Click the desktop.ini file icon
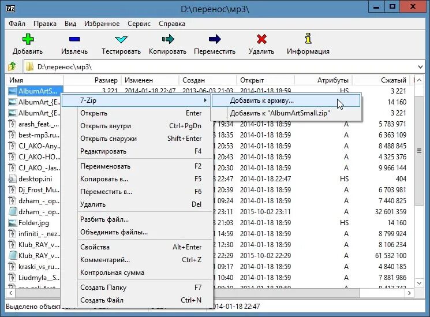430x317 pixels. pyautogui.click(x=12, y=179)
